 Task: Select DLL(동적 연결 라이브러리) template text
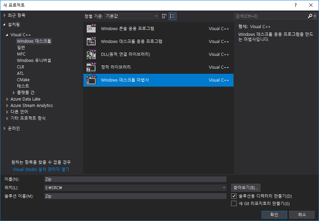126,54
